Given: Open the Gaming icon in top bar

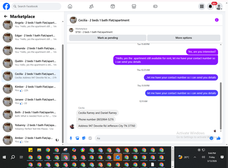Looking at the screenshot, I should pos(155,6).
